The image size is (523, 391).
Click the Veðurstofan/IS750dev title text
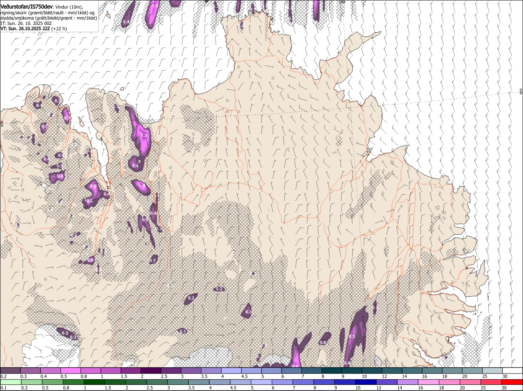(x=27, y=7)
